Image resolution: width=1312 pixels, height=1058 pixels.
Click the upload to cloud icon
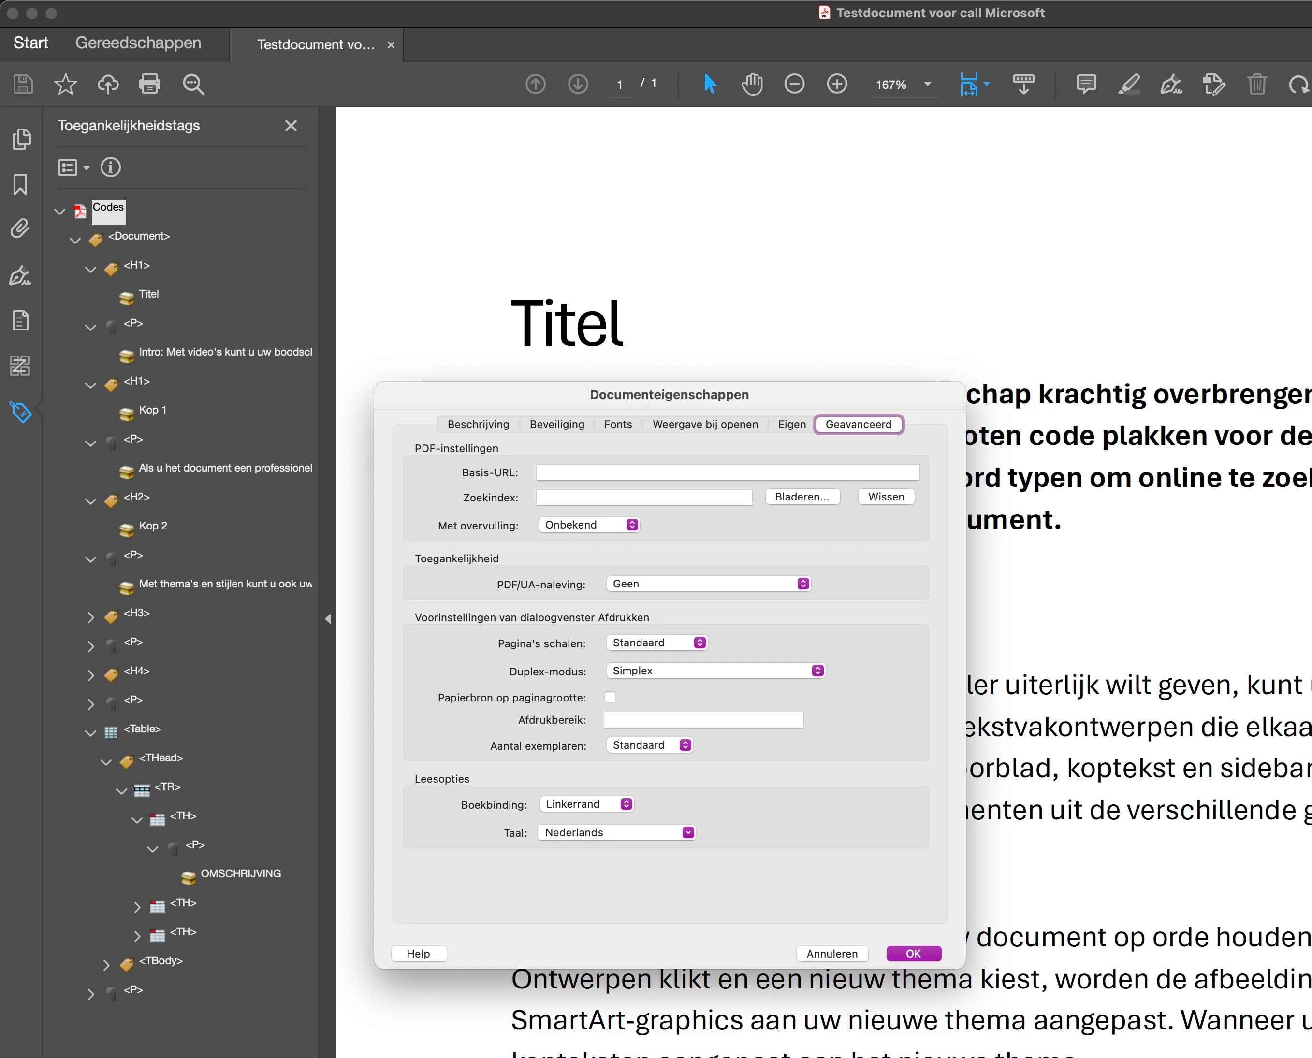(x=108, y=84)
